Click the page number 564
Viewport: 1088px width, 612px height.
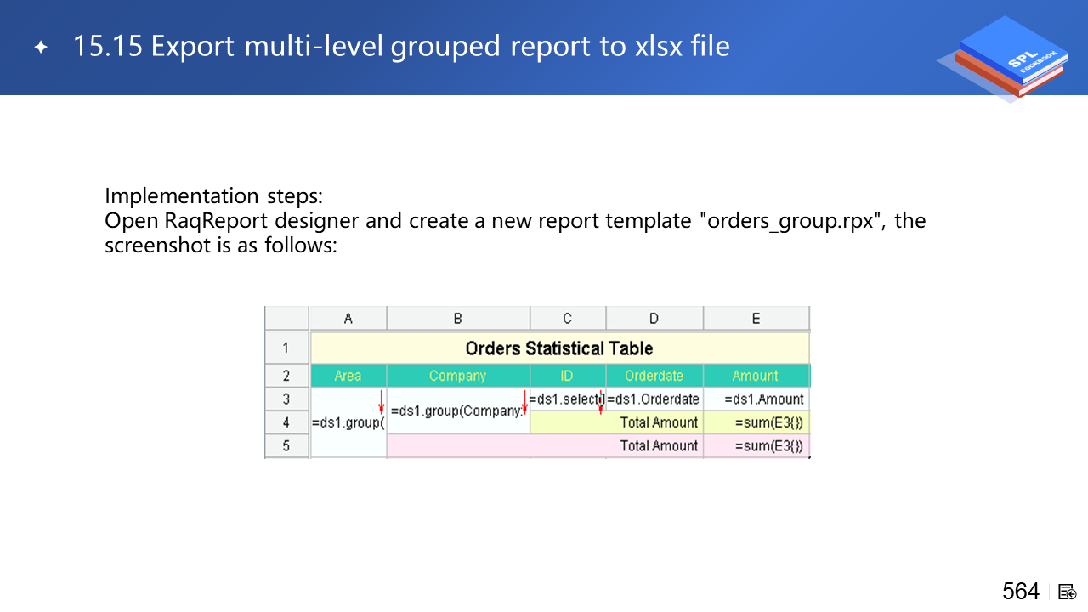(1020, 592)
